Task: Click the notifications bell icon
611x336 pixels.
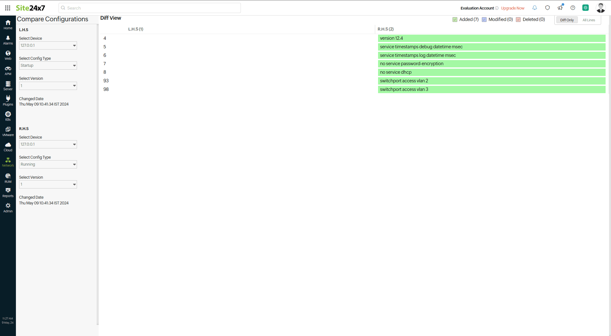Action: point(535,8)
